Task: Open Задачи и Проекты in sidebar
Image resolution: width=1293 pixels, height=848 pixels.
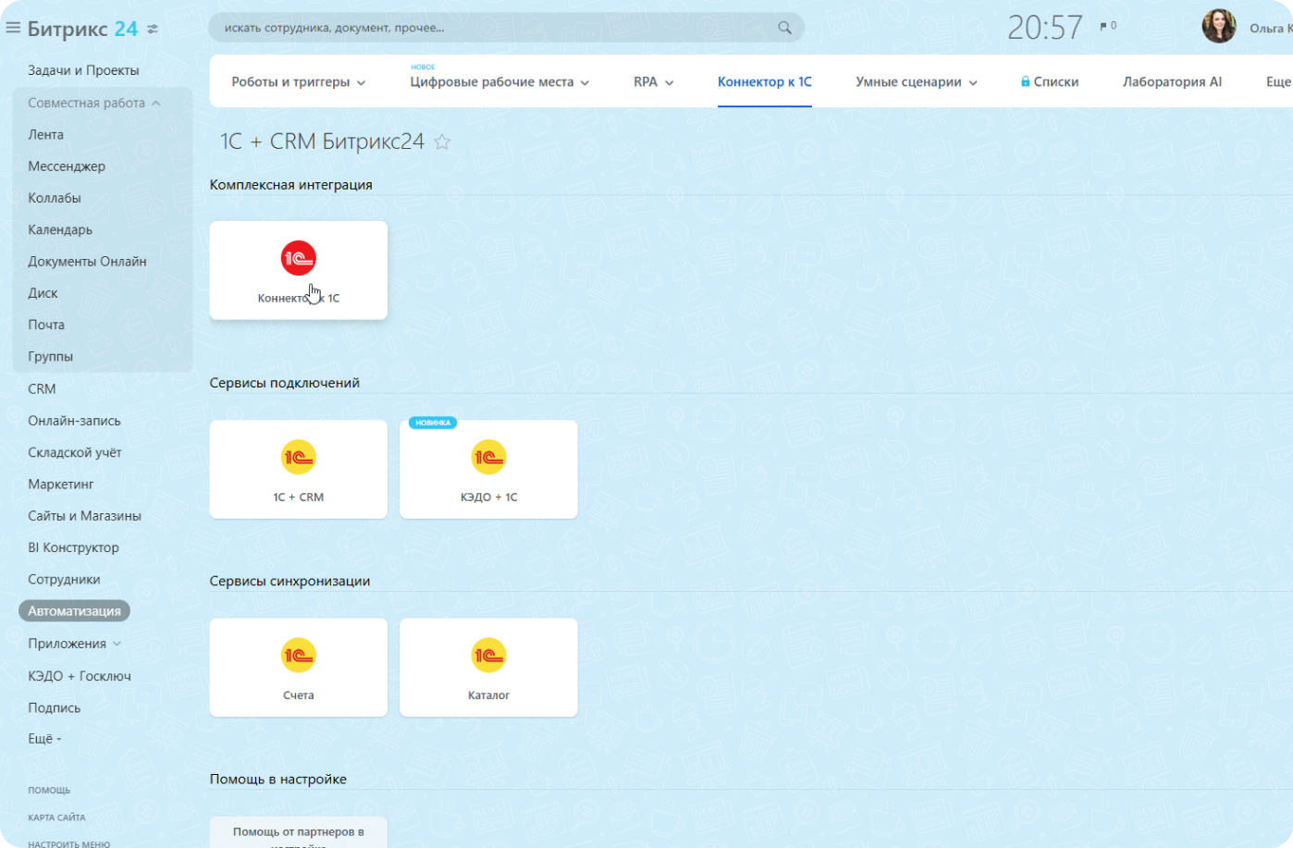Action: 83,70
